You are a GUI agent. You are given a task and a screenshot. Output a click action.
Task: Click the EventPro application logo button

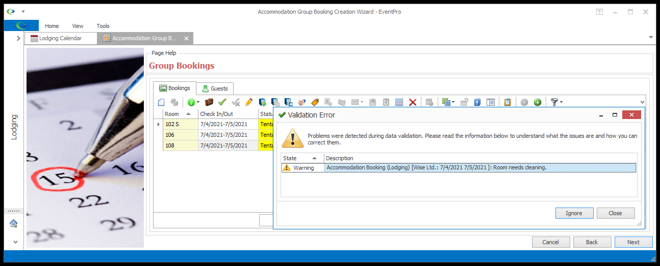(21, 25)
